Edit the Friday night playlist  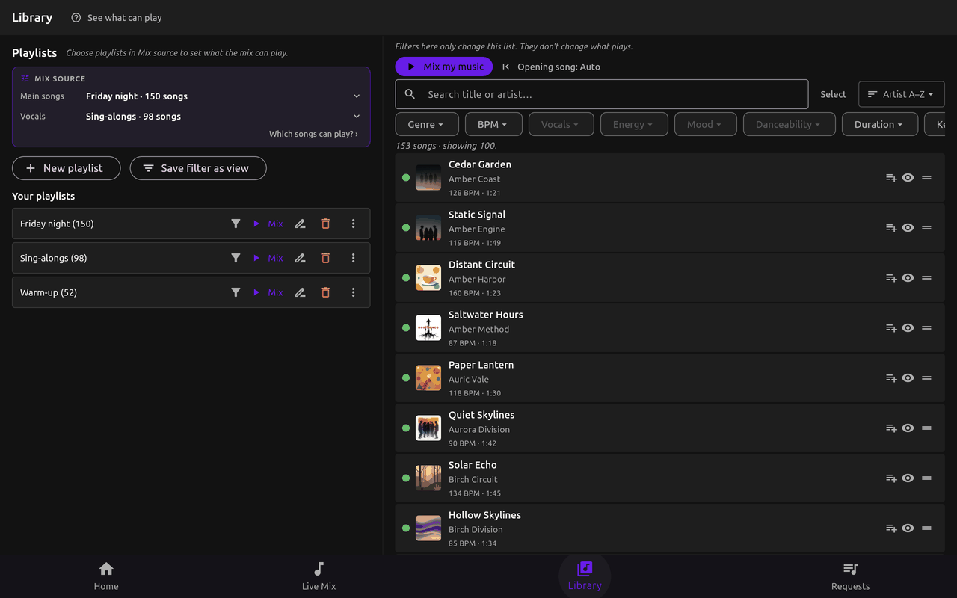pyautogui.click(x=300, y=224)
